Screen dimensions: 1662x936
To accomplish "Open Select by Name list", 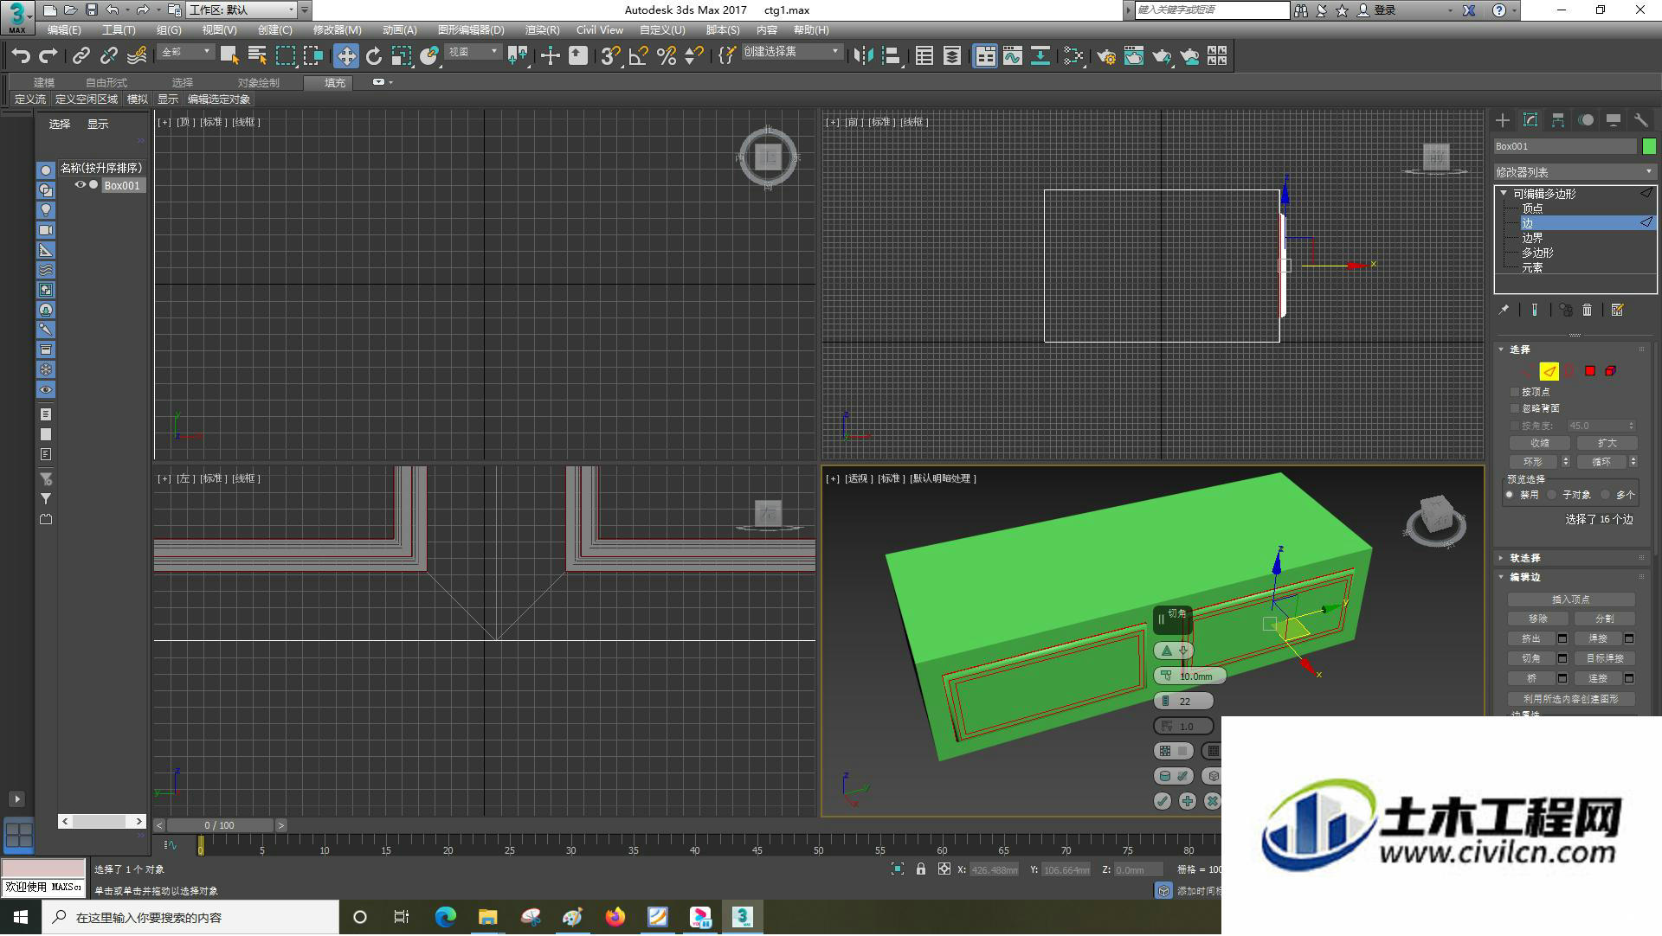I will [x=257, y=56].
